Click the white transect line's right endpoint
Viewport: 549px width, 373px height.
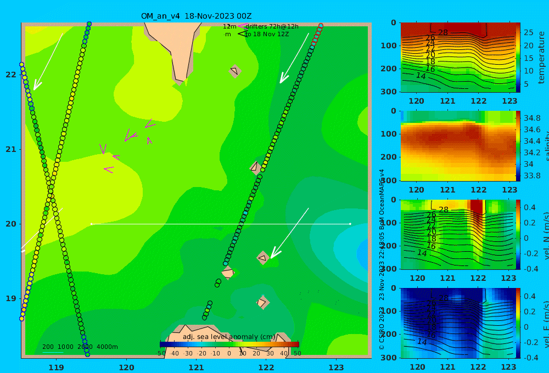(350, 224)
